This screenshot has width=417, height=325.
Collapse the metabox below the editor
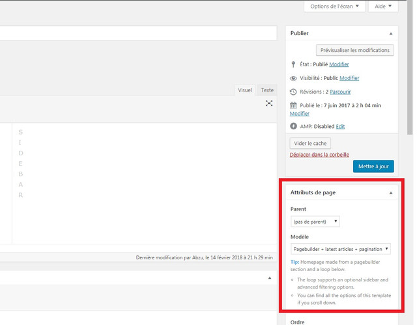coord(269,278)
